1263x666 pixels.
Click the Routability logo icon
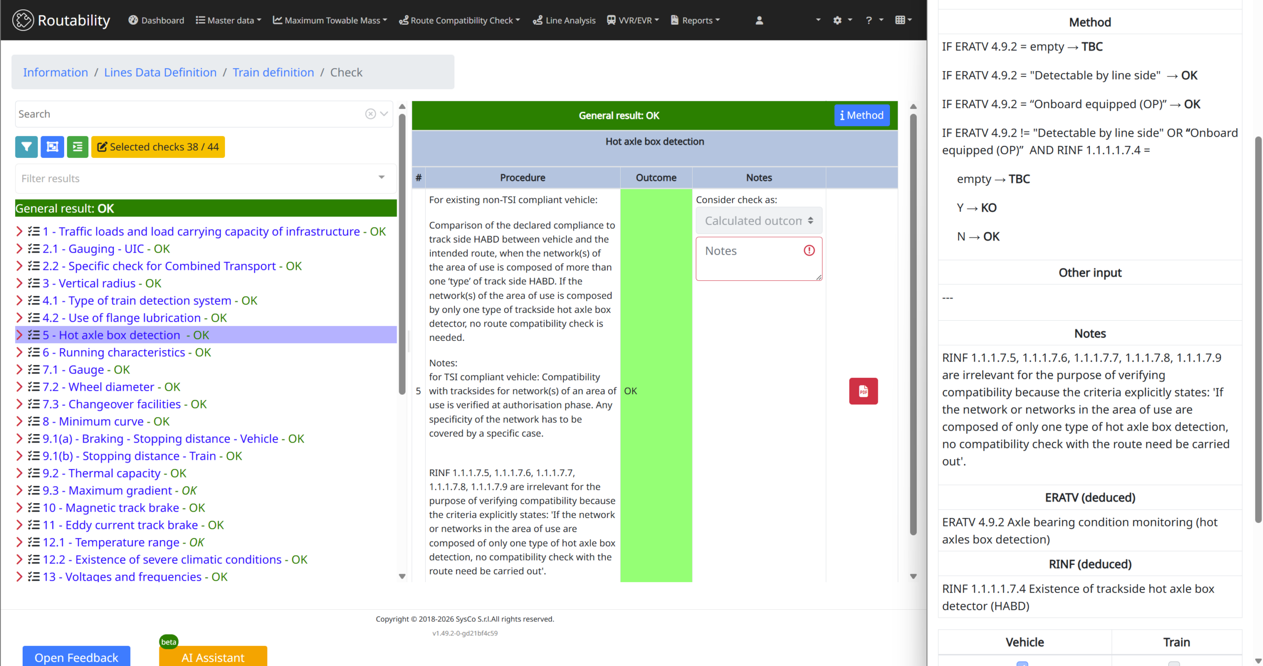click(x=23, y=20)
